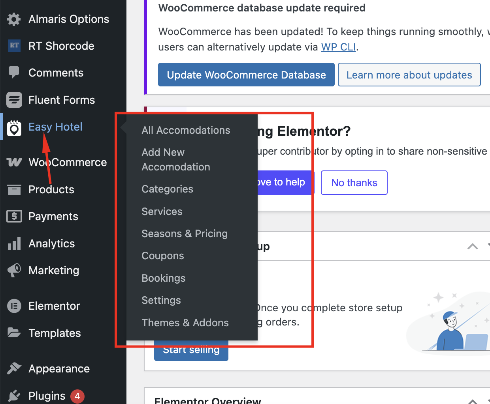Click Learn more about updates button

coord(409,75)
